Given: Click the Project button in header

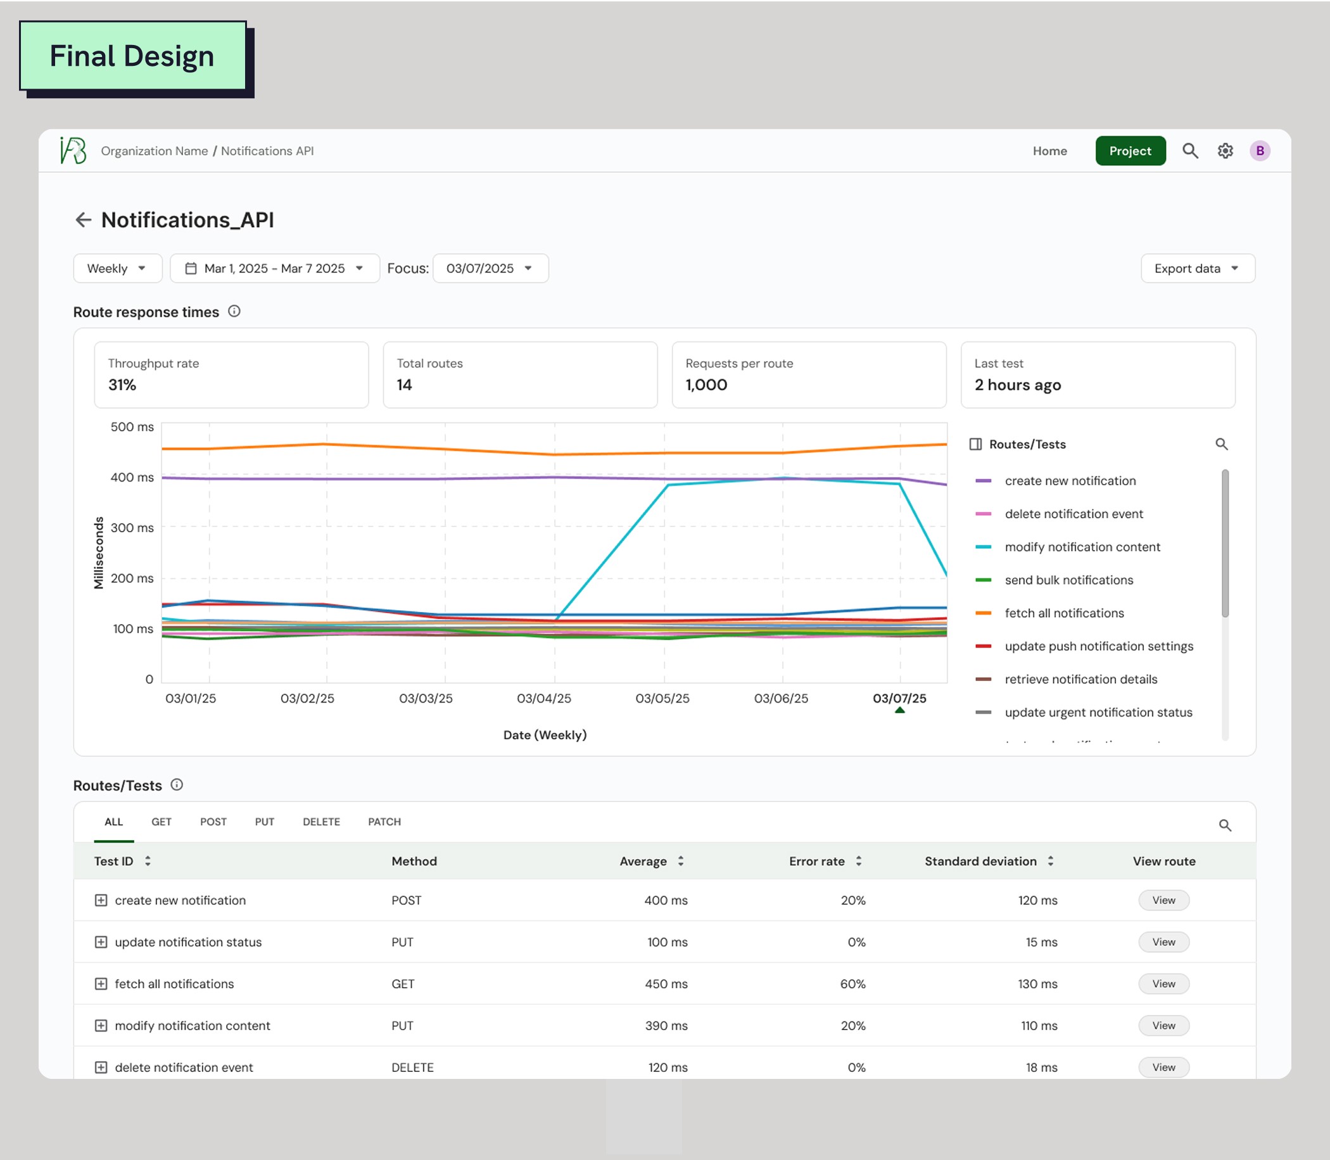Looking at the screenshot, I should 1129,151.
